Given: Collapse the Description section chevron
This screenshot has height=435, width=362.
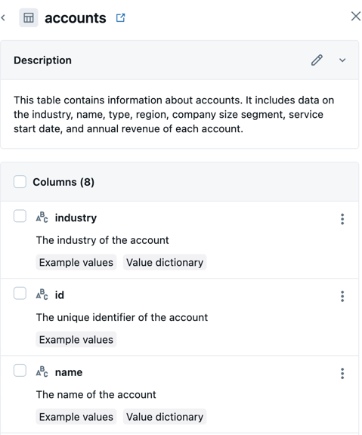Looking at the screenshot, I should [342, 60].
